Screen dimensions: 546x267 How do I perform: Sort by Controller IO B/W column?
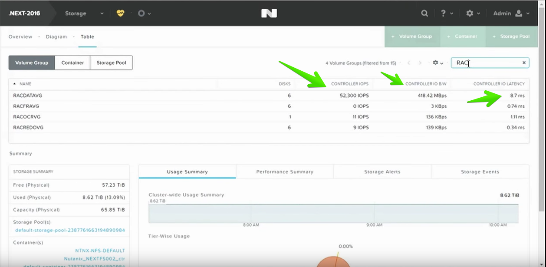pos(426,84)
